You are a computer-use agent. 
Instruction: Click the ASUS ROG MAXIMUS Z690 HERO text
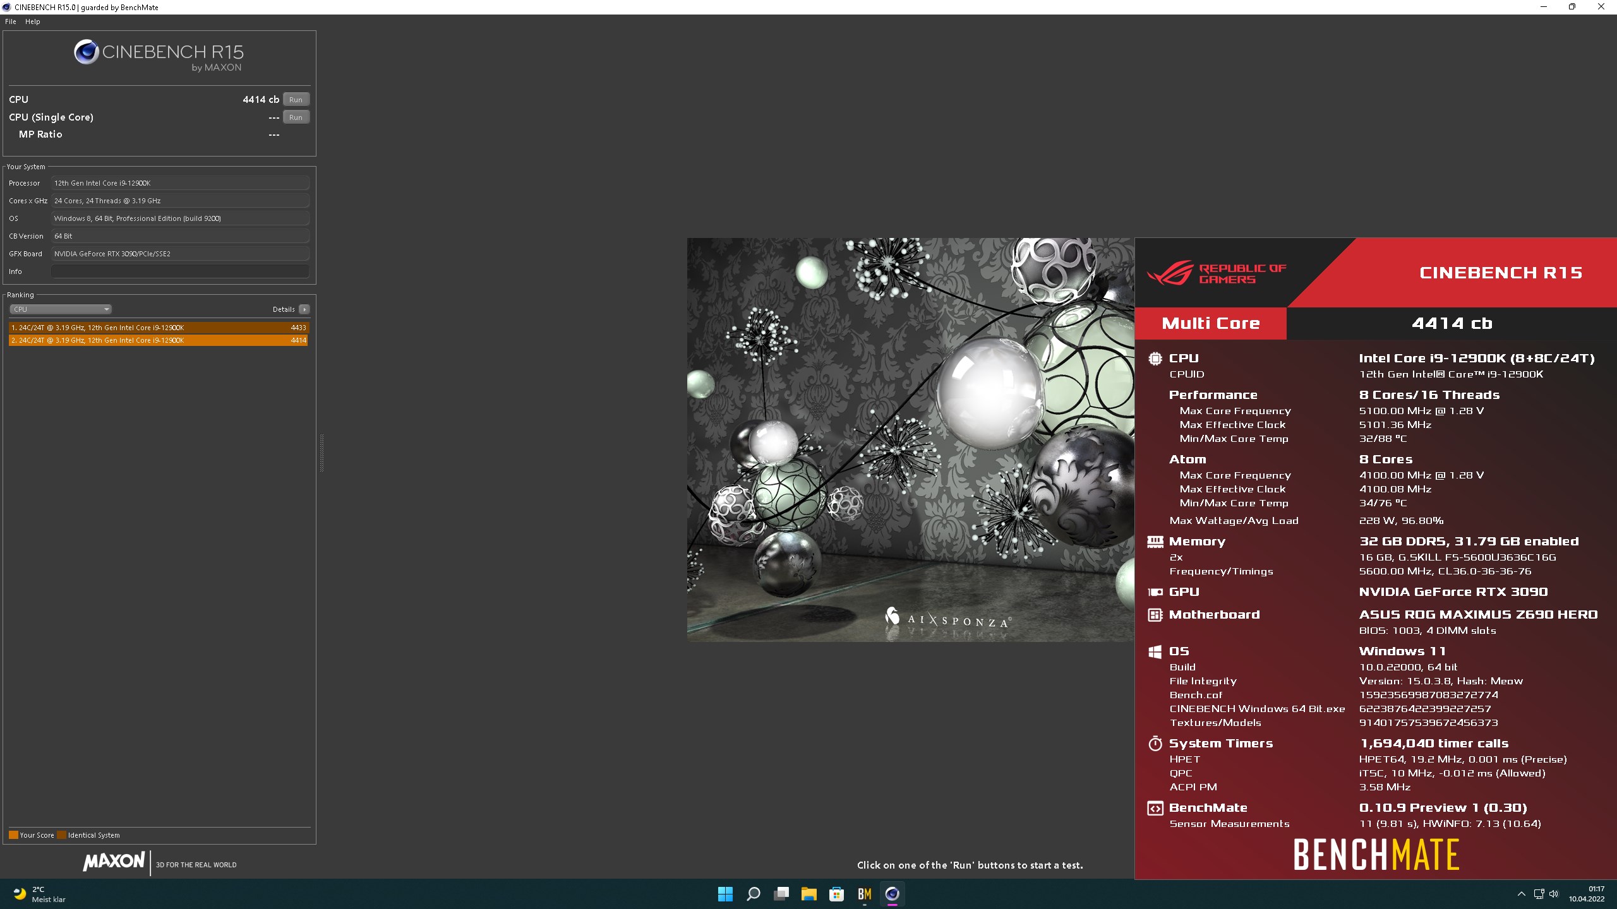1478,615
